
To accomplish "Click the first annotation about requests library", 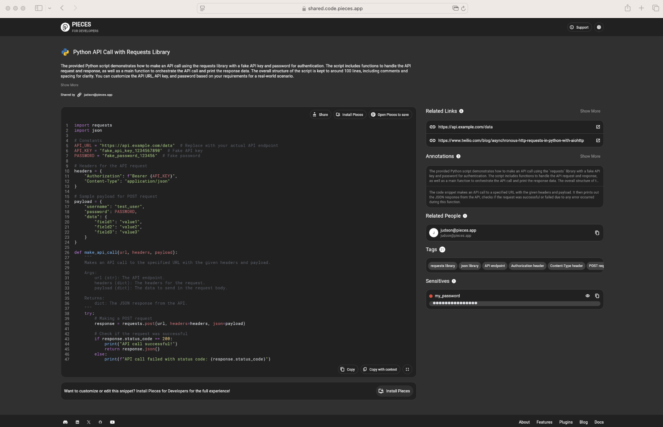I will [x=514, y=176].
